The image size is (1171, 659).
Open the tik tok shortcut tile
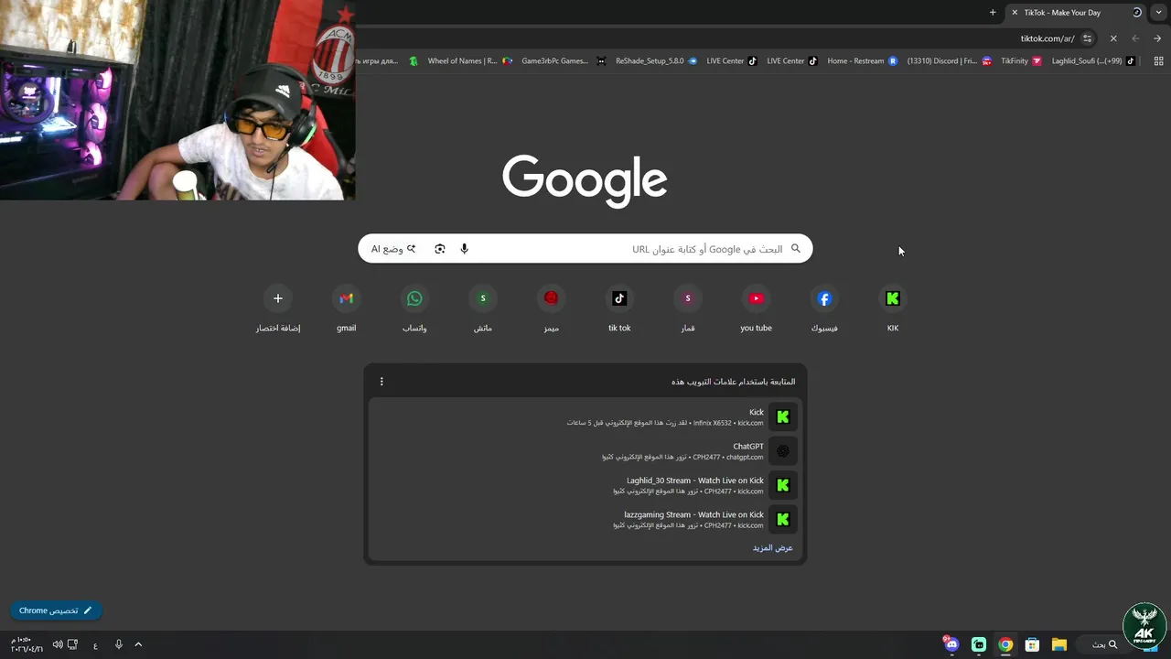pyautogui.click(x=619, y=309)
